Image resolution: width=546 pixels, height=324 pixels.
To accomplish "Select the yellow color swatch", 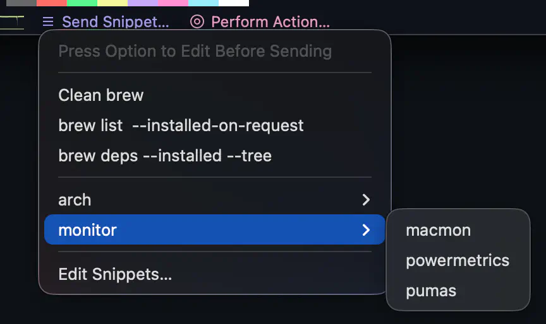I will (112, 3).
